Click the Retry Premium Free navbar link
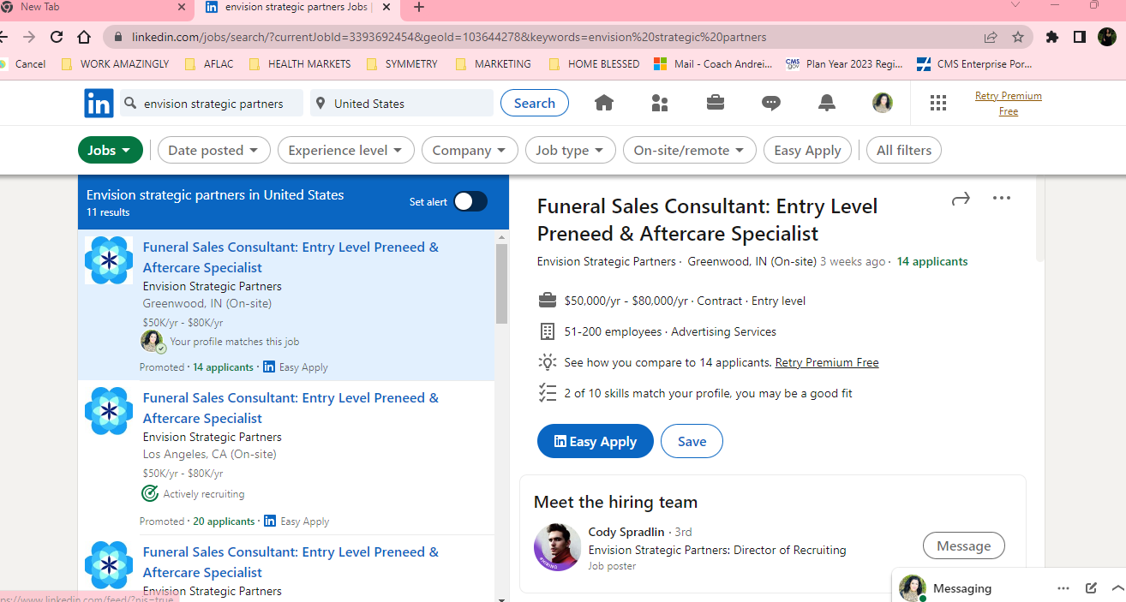The image size is (1126, 602). (1009, 104)
